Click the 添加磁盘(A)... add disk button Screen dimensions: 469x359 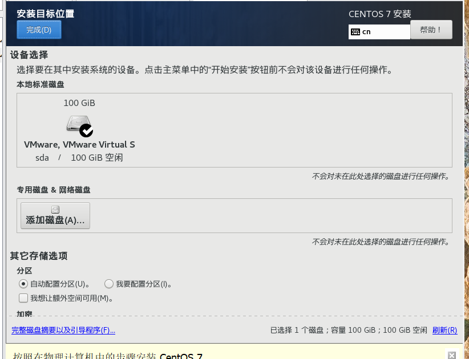coord(55,215)
